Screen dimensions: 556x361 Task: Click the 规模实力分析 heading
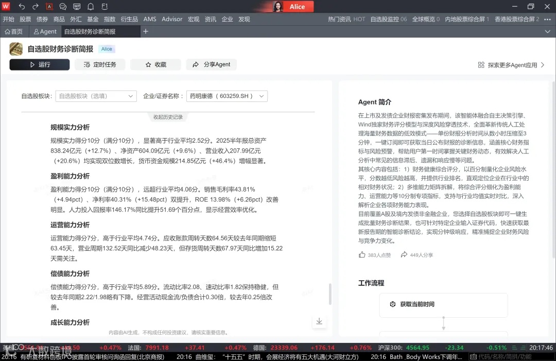(70, 127)
